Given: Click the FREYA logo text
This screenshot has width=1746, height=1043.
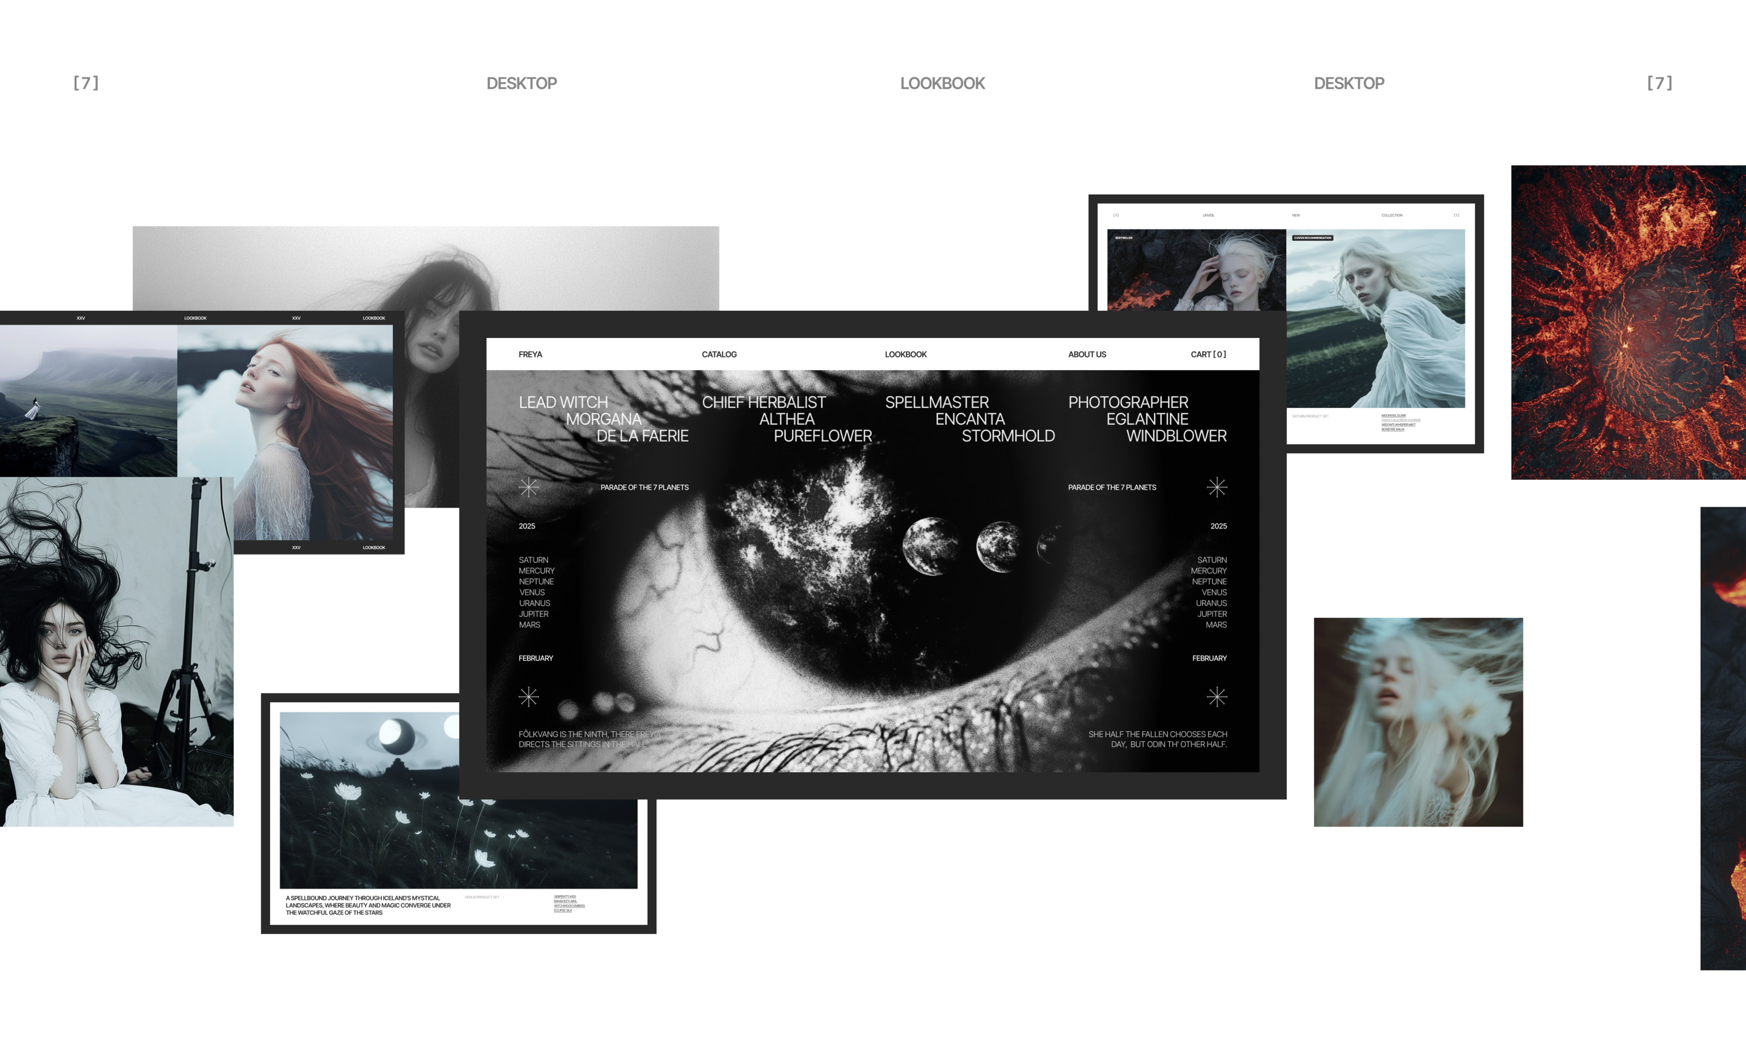Looking at the screenshot, I should tap(530, 354).
